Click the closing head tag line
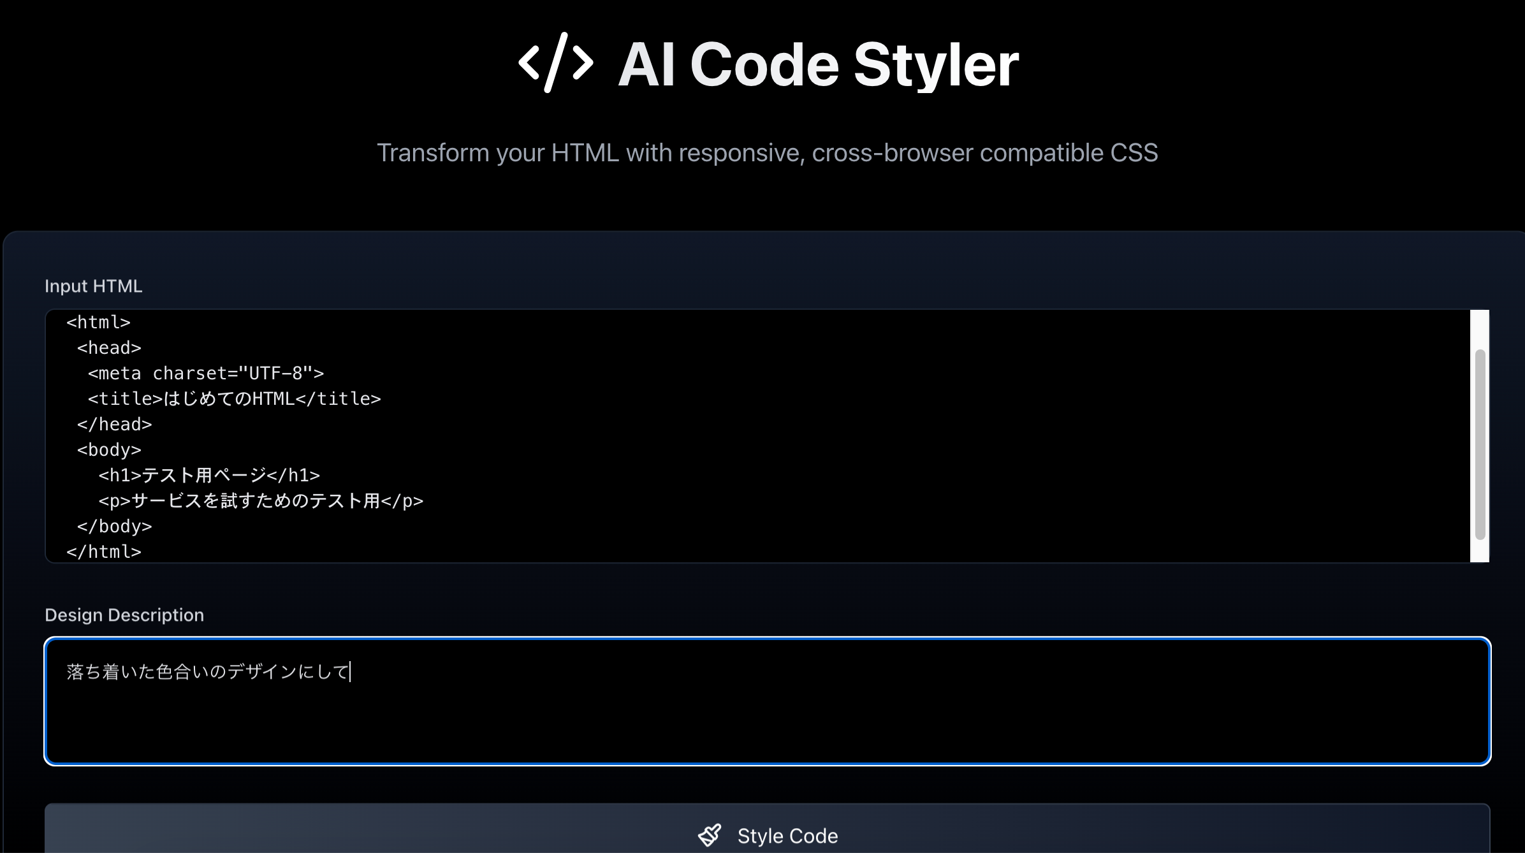 click(114, 425)
